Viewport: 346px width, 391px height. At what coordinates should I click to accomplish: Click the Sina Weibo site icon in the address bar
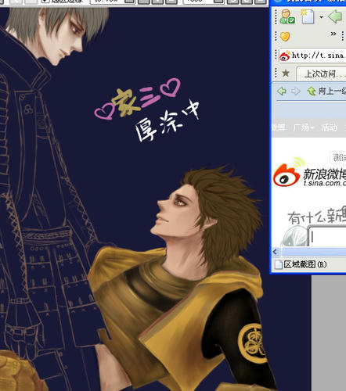(x=285, y=56)
